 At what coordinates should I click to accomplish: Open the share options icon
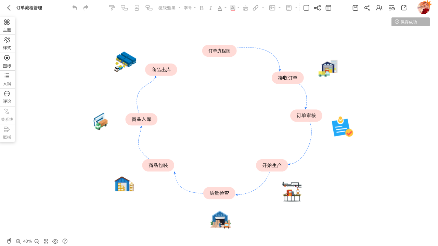coord(367,8)
